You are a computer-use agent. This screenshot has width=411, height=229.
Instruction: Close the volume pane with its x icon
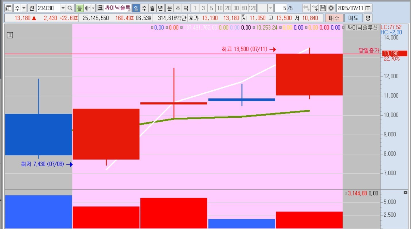point(406,193)
